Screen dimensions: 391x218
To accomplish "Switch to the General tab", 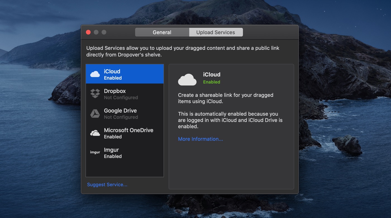I will click(x=162, y=32).
